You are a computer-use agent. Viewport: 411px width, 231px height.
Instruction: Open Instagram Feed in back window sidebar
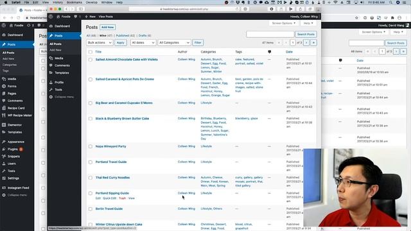[18, 188]
